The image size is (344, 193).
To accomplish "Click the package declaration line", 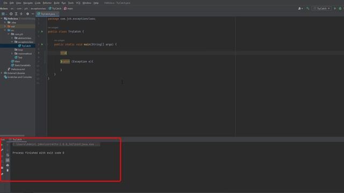I will click(72, 19).
